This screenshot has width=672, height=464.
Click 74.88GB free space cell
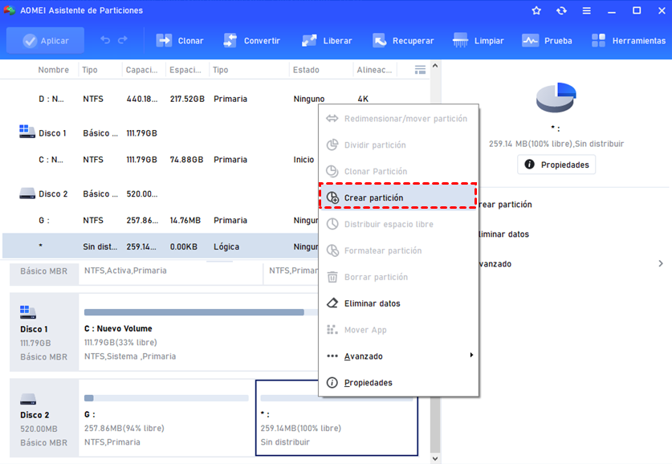186,160
